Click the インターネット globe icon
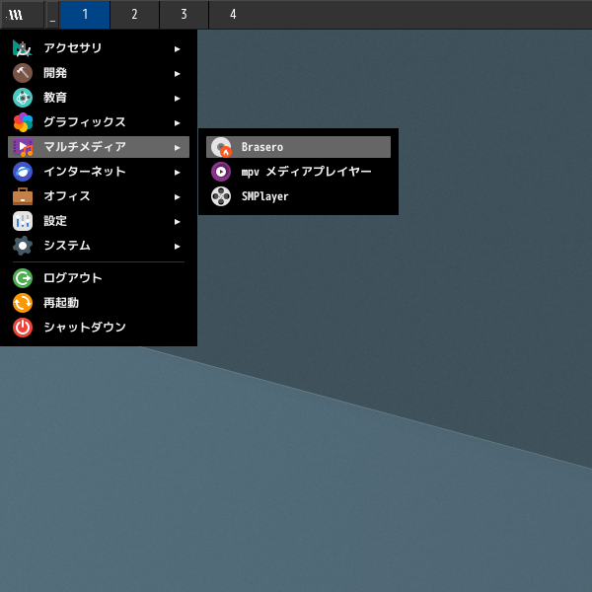The width and height of the screenshot is (592, 592). pyautogui.click(x=23, y=172)
